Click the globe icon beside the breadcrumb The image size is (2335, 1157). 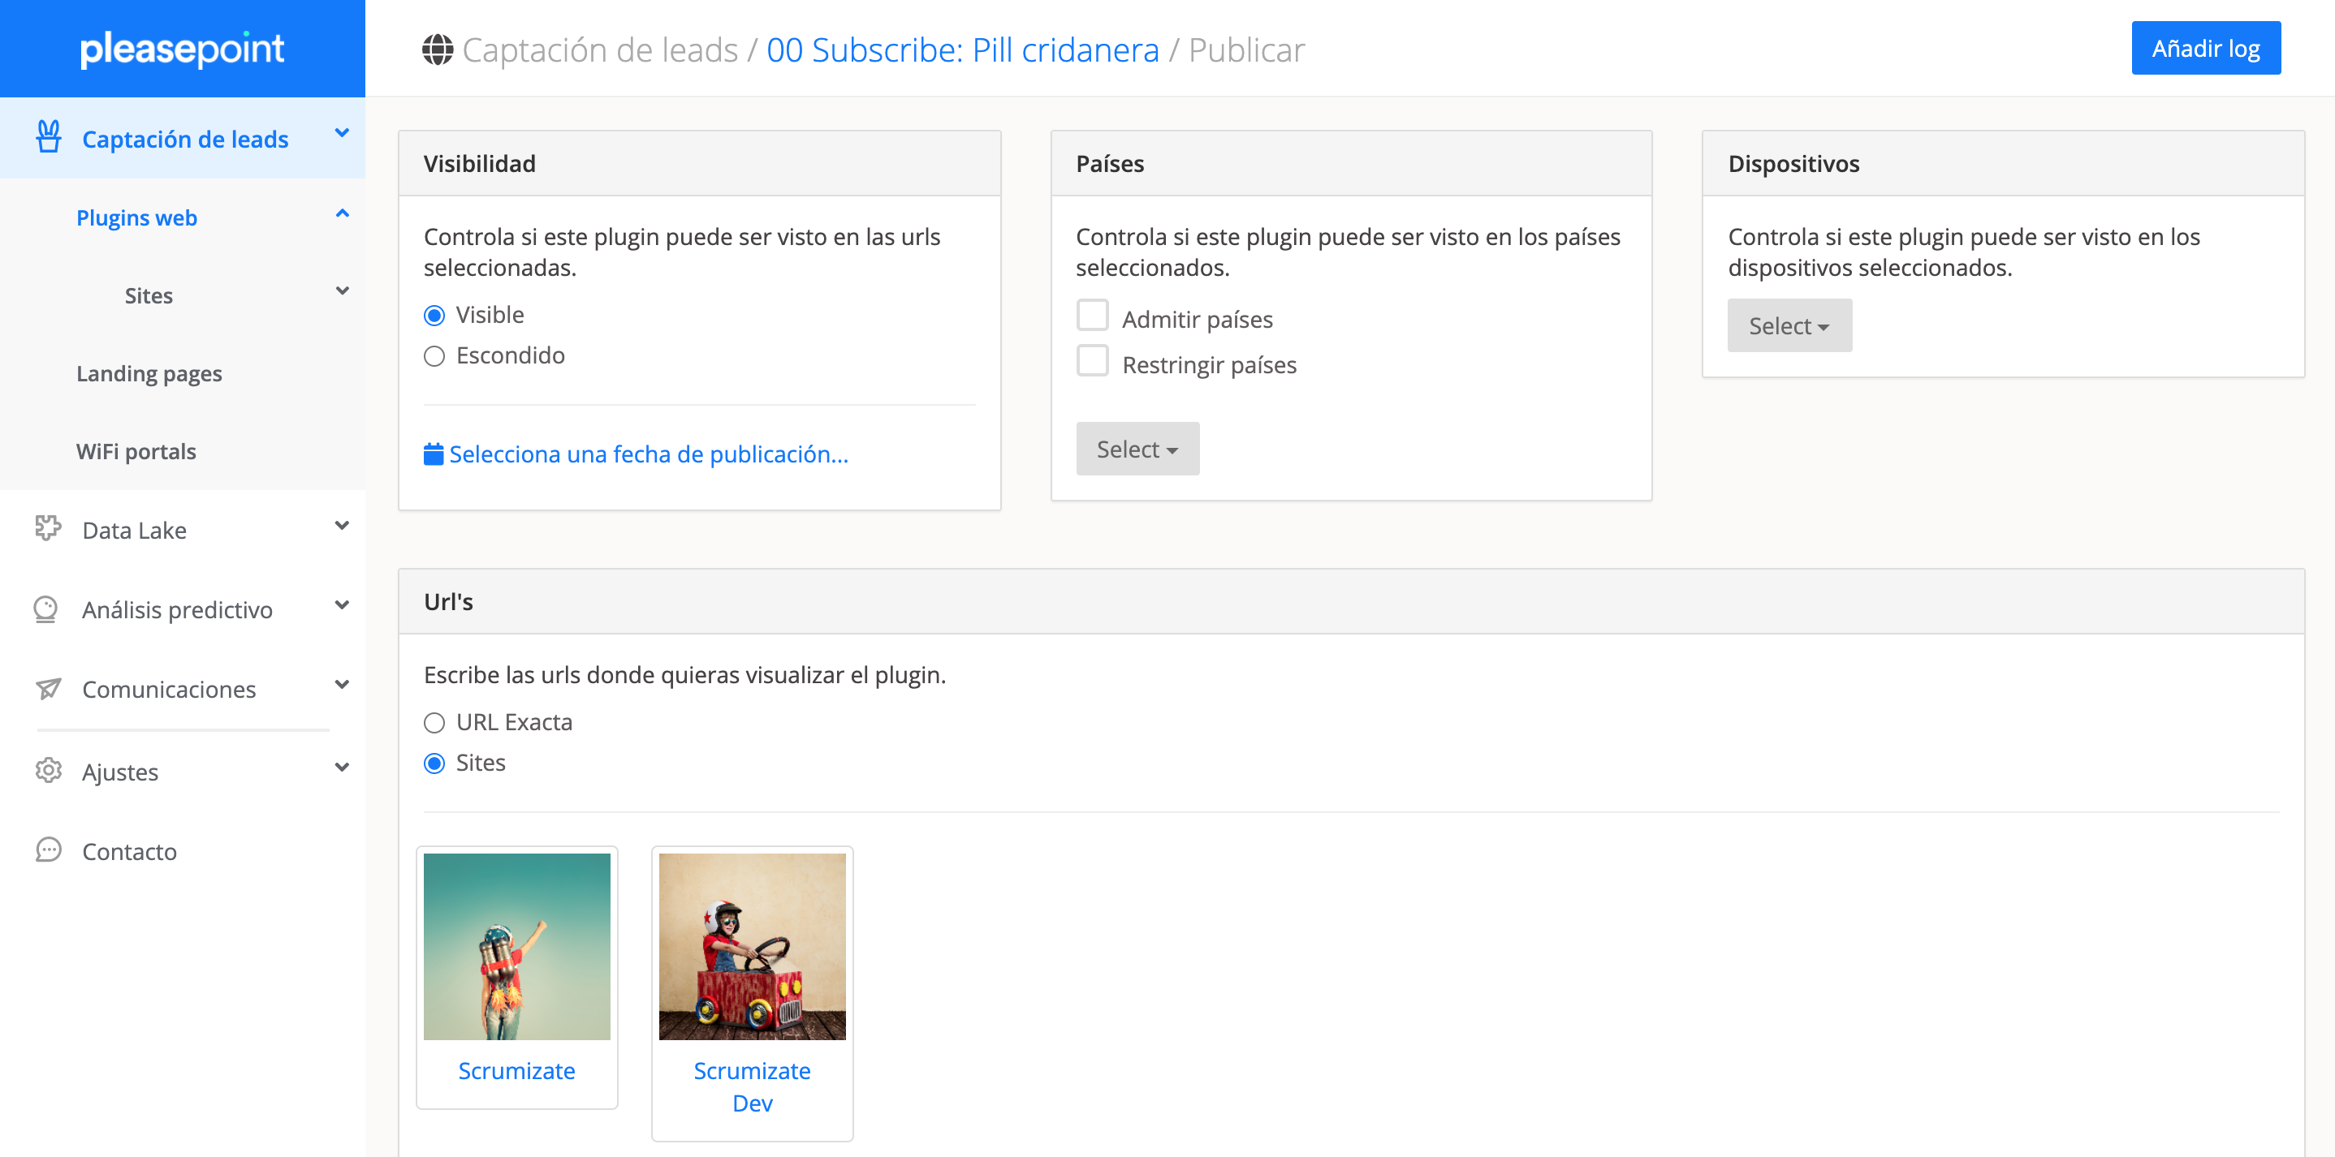point(437,49)
